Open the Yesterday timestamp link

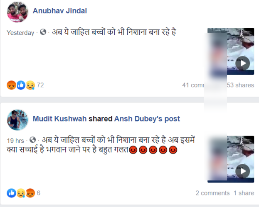coord(20,33)
